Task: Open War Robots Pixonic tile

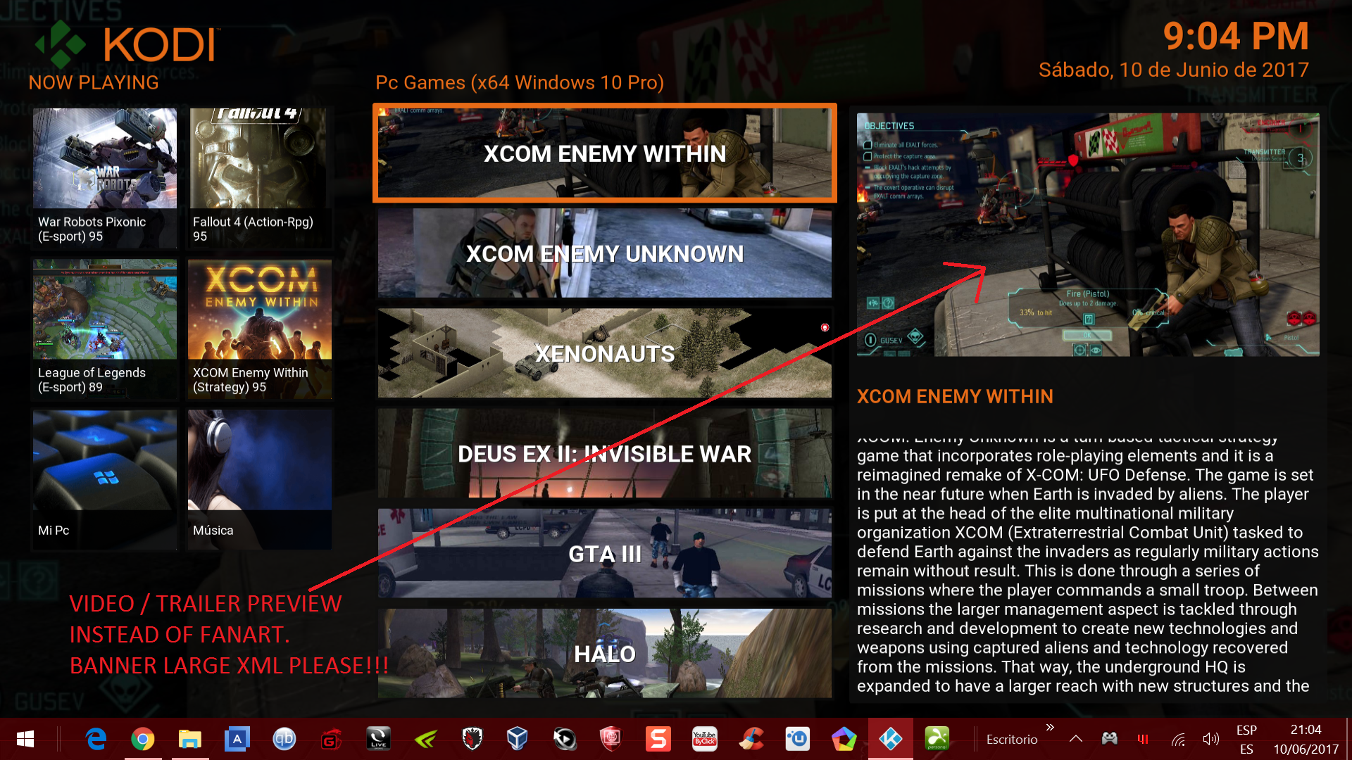Action: 104,177
